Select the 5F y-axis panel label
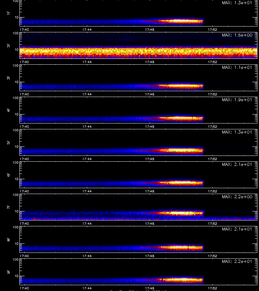This screenshot has width=259, height=291. pos(8,142)
